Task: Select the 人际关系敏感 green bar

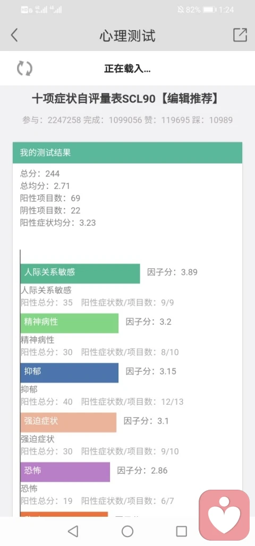Action: (80, 274)
